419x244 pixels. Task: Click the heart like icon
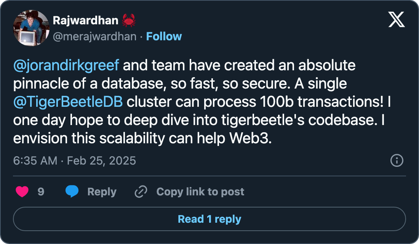coord(22,192)
